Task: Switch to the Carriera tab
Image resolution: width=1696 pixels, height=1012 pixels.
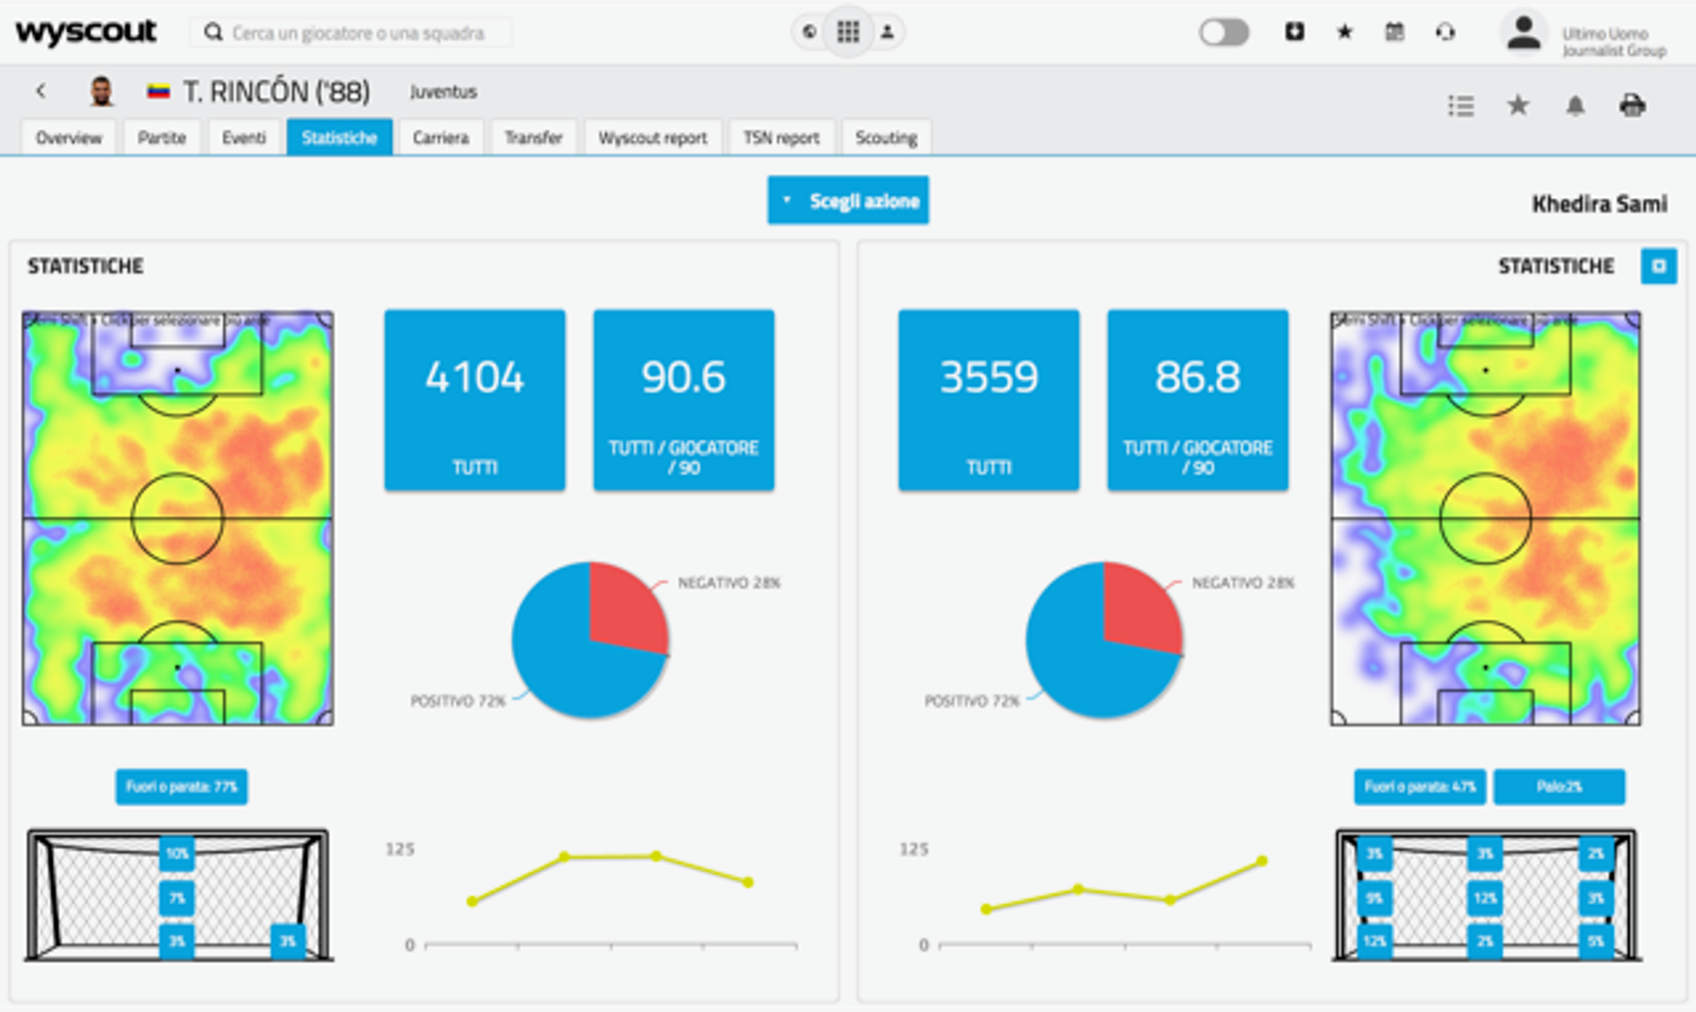Action: [440, 138]
